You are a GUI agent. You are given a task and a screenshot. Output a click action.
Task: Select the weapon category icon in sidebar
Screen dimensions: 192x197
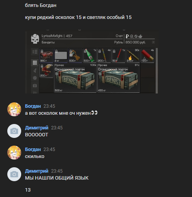click(35, 70)
